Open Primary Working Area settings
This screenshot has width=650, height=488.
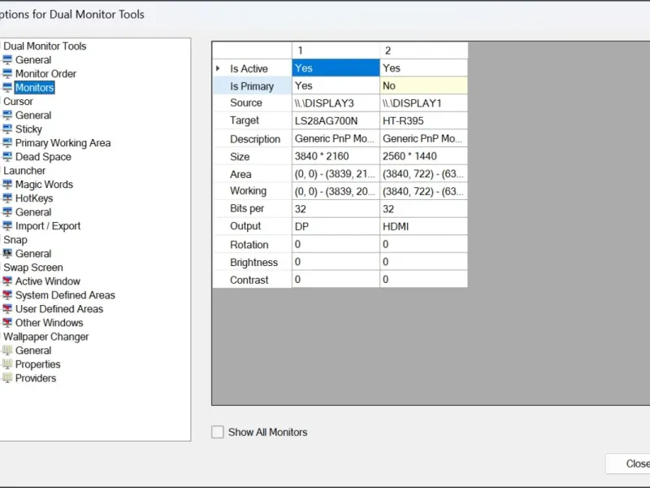[63, 143]
